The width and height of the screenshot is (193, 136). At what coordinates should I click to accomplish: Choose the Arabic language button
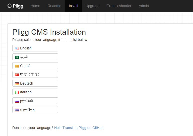[35, 57]
